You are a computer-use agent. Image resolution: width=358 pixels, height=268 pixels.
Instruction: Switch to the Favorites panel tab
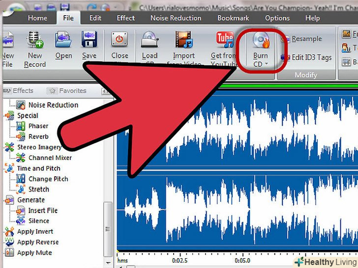point(67,91)
